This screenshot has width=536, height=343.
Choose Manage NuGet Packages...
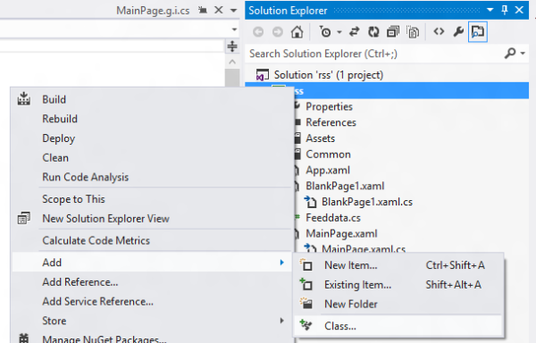click(x=105, y=339)
